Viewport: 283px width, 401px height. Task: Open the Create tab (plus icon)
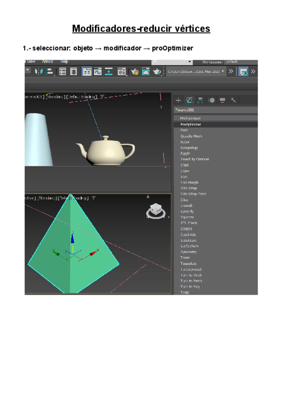tap(178, 100)
